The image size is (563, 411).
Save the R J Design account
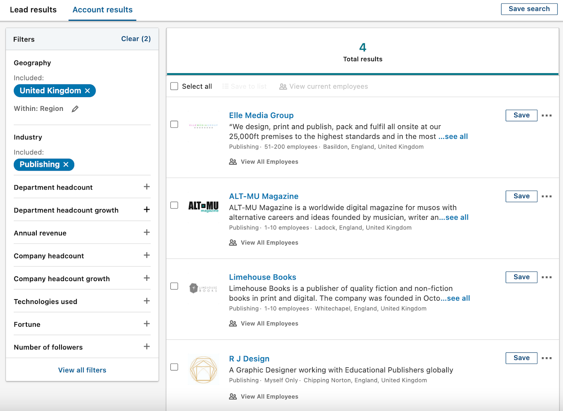(x=521, y=358)
